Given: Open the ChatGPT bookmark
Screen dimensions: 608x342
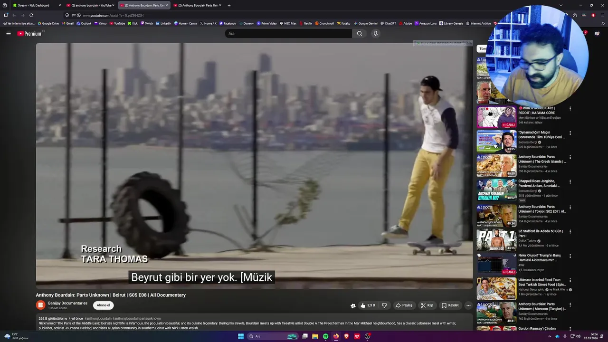Looking at the screenshot, I should (388, 23).
